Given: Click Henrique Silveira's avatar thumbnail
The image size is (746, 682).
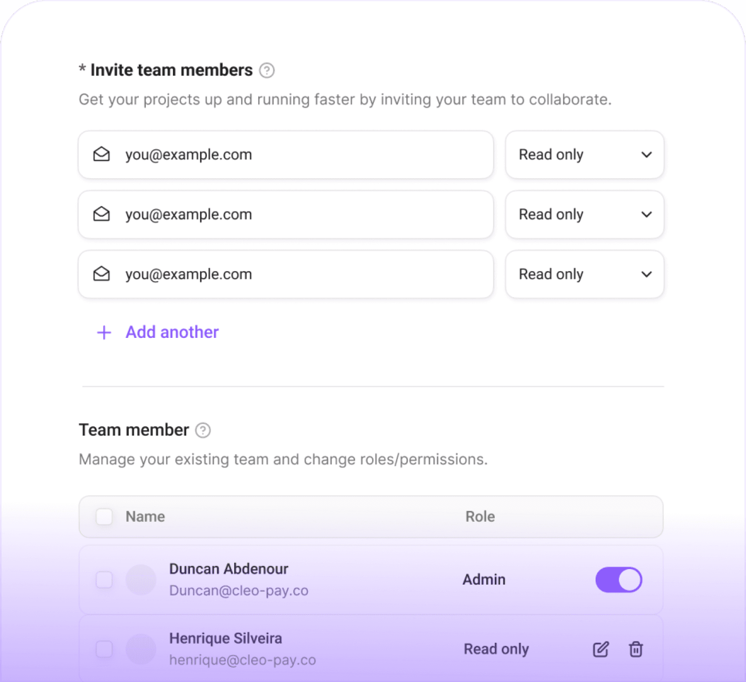Looking at the screenshot, I should tap(141, 649).
